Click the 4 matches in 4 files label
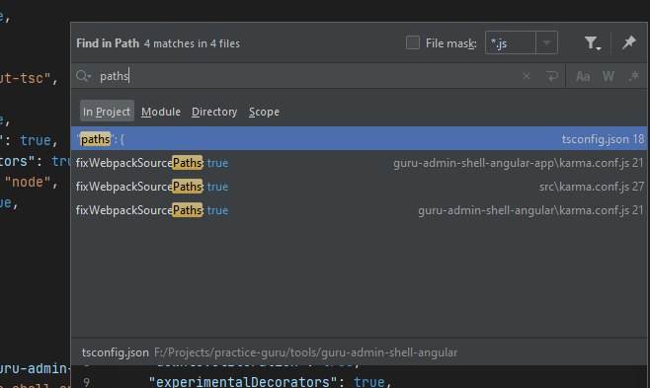The image size is (650, 388). coord(192,43)
